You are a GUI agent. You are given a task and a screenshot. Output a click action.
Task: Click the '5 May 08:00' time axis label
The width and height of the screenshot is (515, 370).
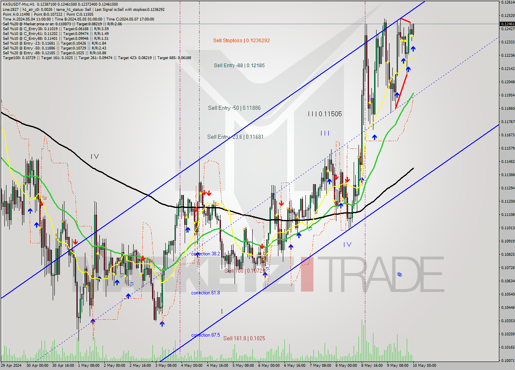[243, 366]
